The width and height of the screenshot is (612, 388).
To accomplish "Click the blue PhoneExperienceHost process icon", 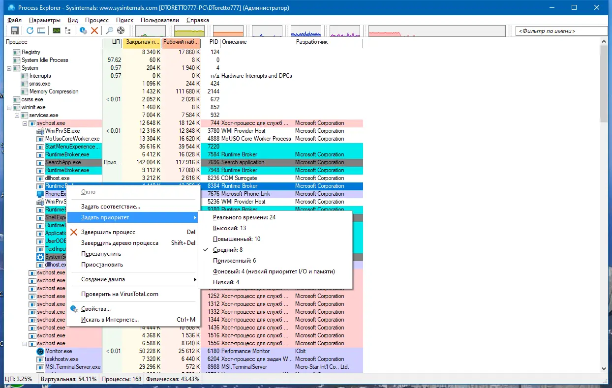I will point(41,194).
